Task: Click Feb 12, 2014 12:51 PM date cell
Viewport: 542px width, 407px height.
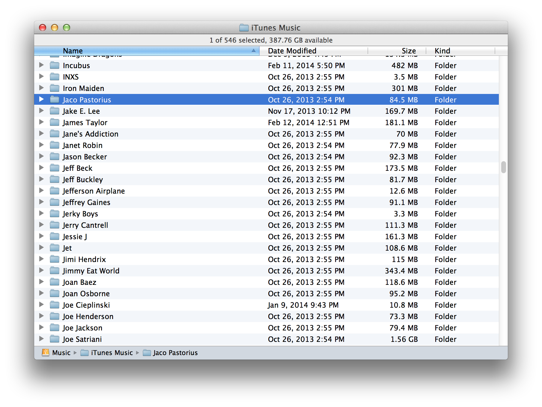Action: [309, 122]
